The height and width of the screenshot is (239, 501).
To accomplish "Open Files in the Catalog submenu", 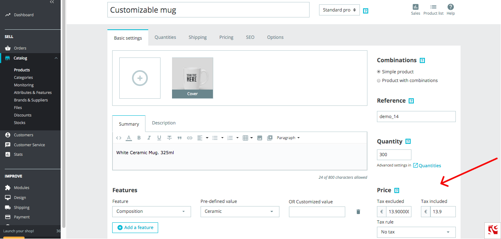I will 18,108.
